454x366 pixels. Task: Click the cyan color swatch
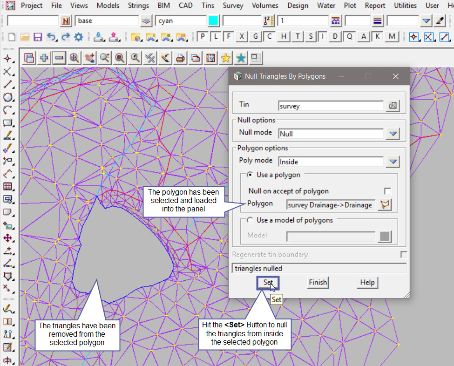[213, 21]
